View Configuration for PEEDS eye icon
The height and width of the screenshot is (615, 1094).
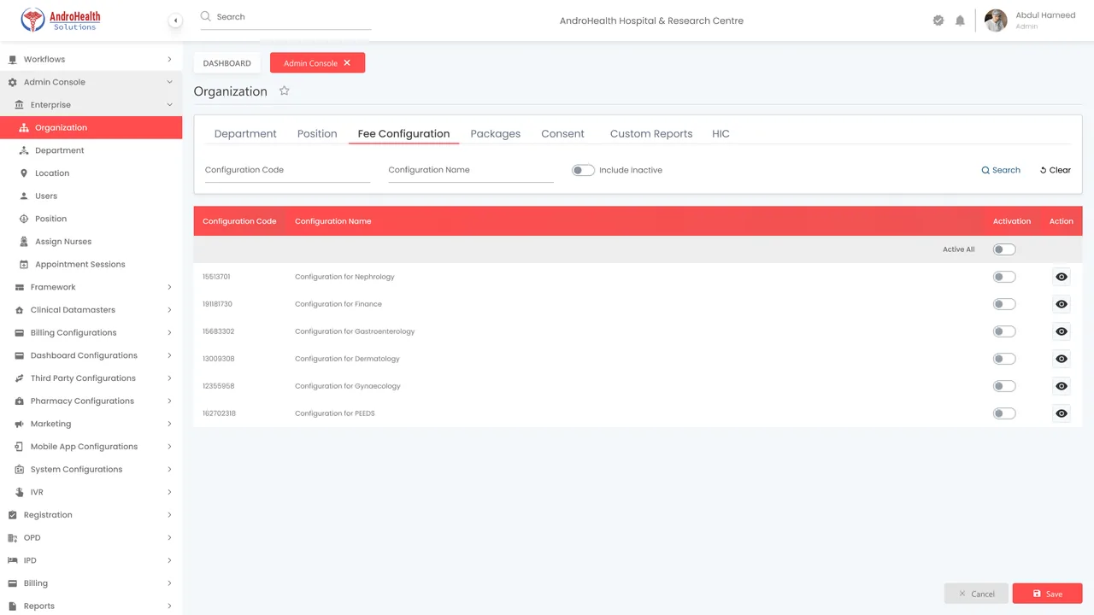tap(1062, 413)
